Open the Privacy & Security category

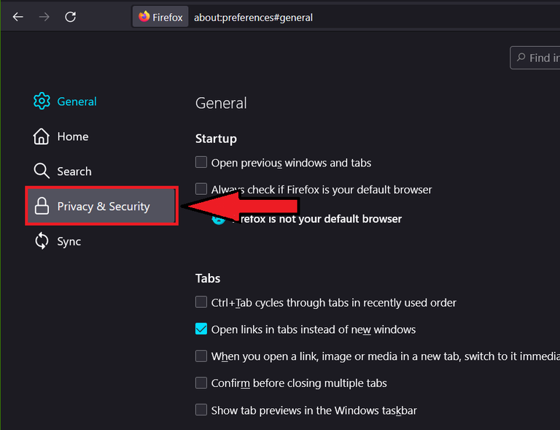(103, 207)
